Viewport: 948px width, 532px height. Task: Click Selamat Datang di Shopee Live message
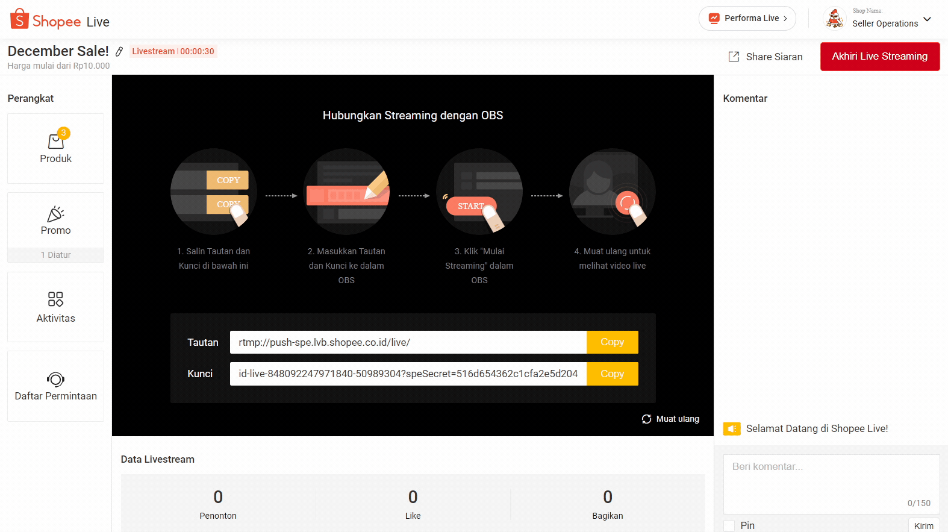(817, 428)
